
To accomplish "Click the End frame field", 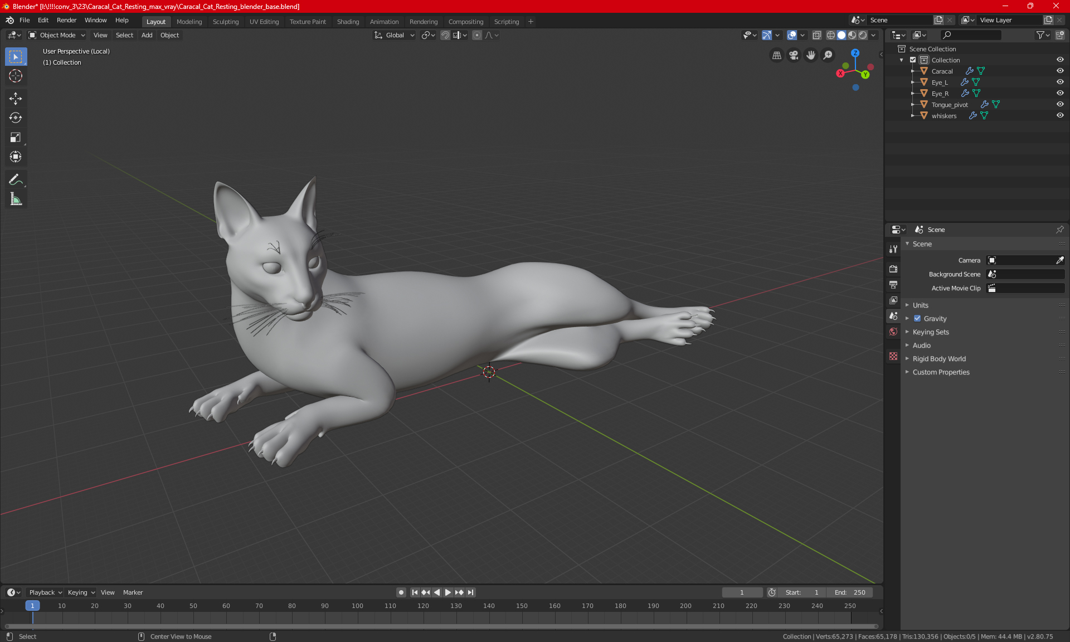I will pos(850,592).
